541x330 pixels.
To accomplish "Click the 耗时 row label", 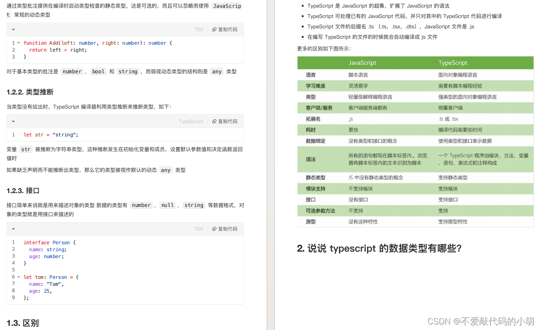I will point(310,130).
